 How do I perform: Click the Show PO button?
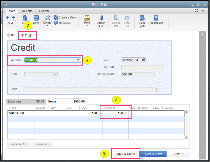click(x=42, y=144)
